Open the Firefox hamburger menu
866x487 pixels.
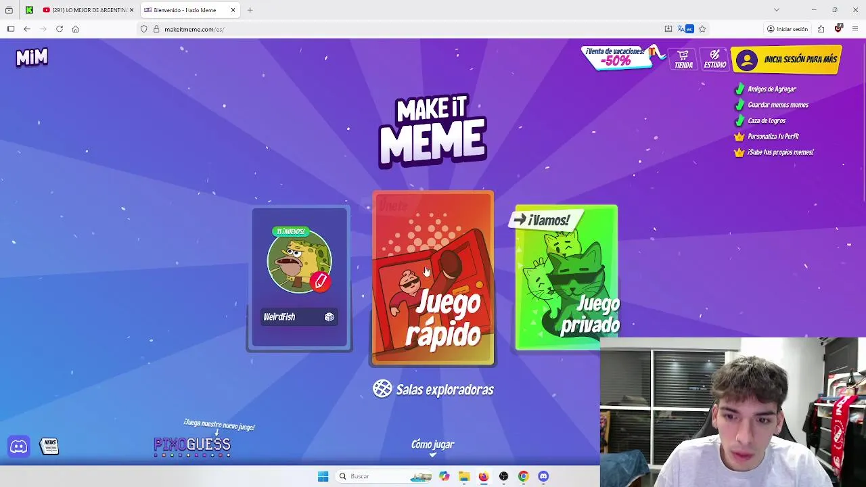(855, 29)
